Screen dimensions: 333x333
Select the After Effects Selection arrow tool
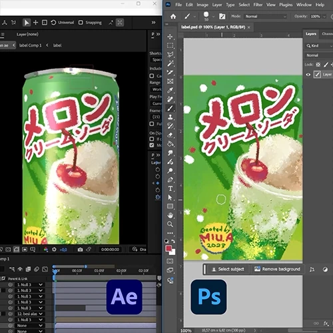pyautogui.click(x=27, y=23)
